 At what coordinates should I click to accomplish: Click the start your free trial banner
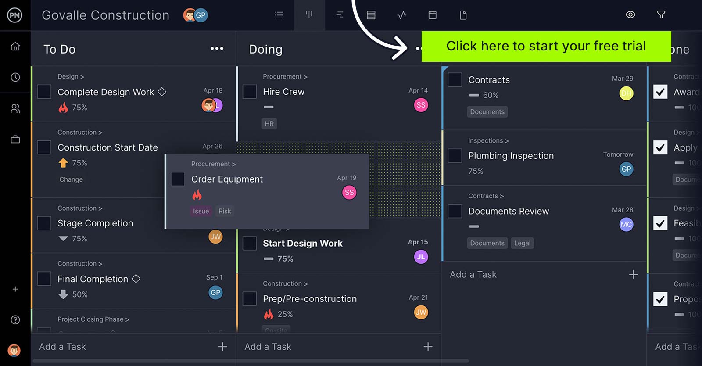point(546,46)
